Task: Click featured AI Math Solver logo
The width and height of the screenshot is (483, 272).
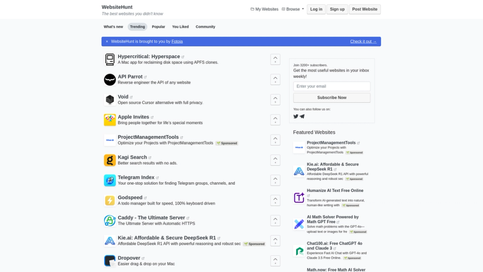Action: coord(299,224)
